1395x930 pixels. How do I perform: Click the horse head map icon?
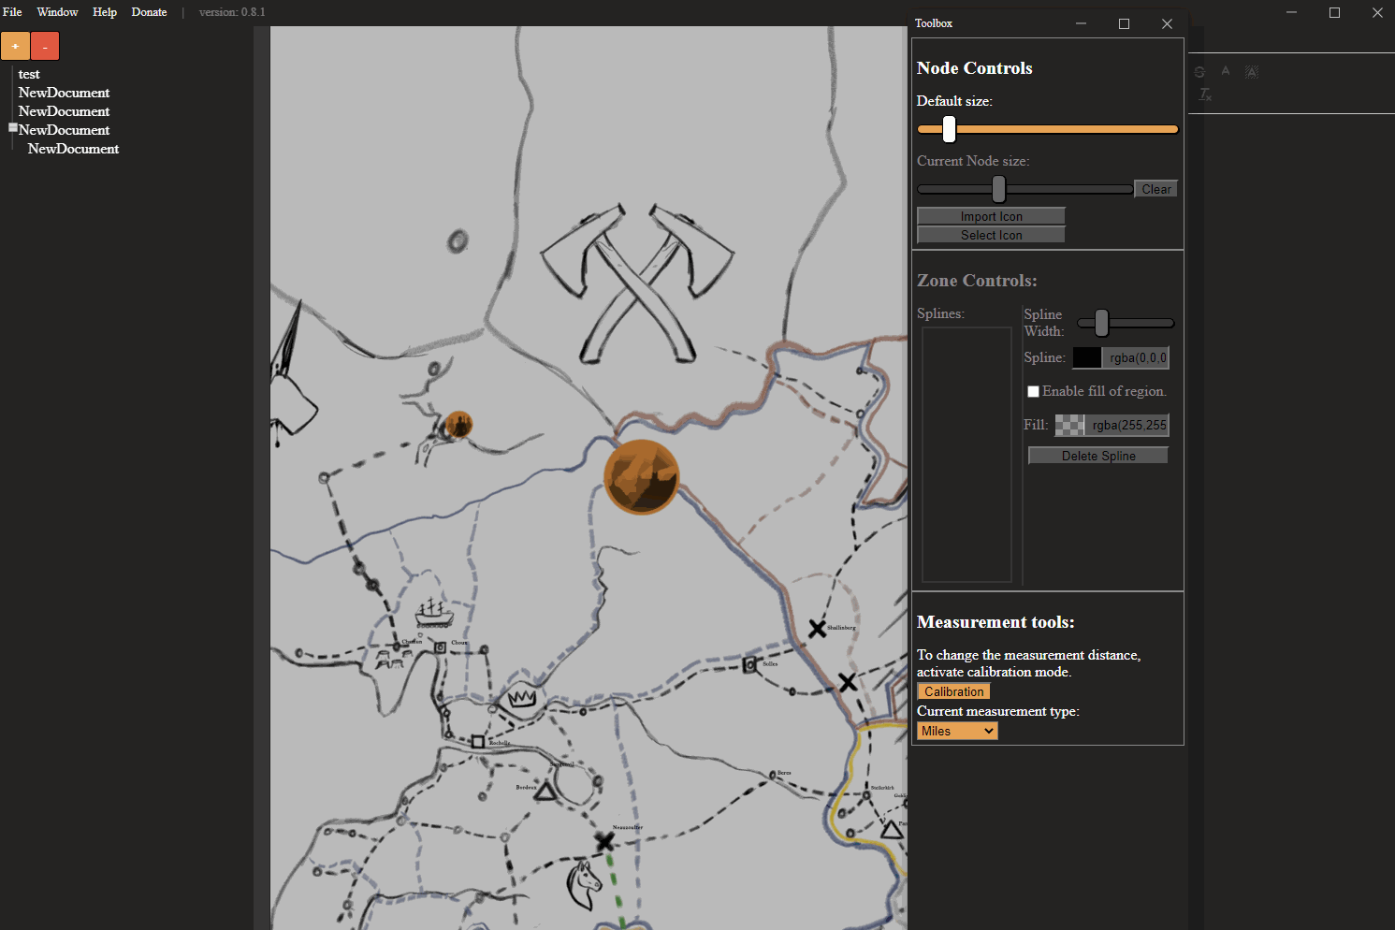(585, 885)
